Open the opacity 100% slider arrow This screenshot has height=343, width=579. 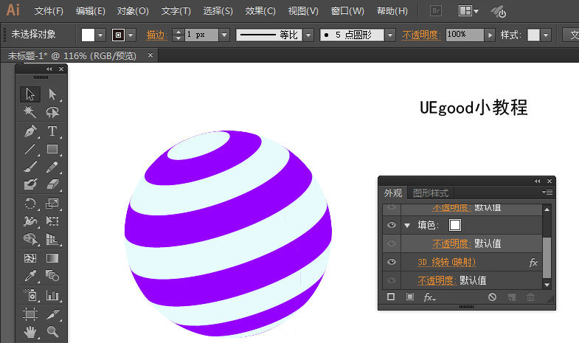coord(490,35)
